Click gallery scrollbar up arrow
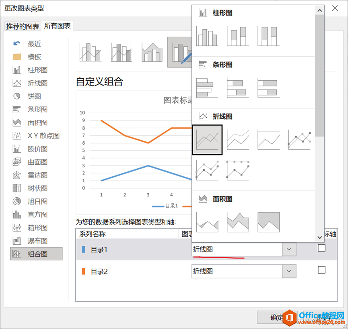 point(319,10)
